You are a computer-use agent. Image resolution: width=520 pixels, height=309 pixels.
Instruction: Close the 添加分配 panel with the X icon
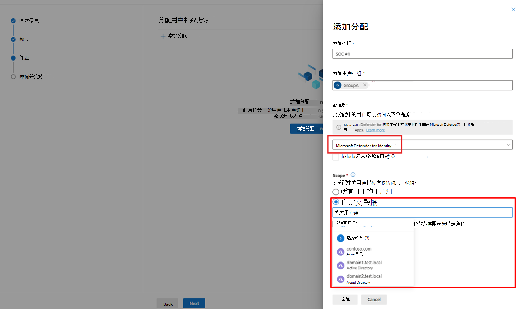coord(513,10)
